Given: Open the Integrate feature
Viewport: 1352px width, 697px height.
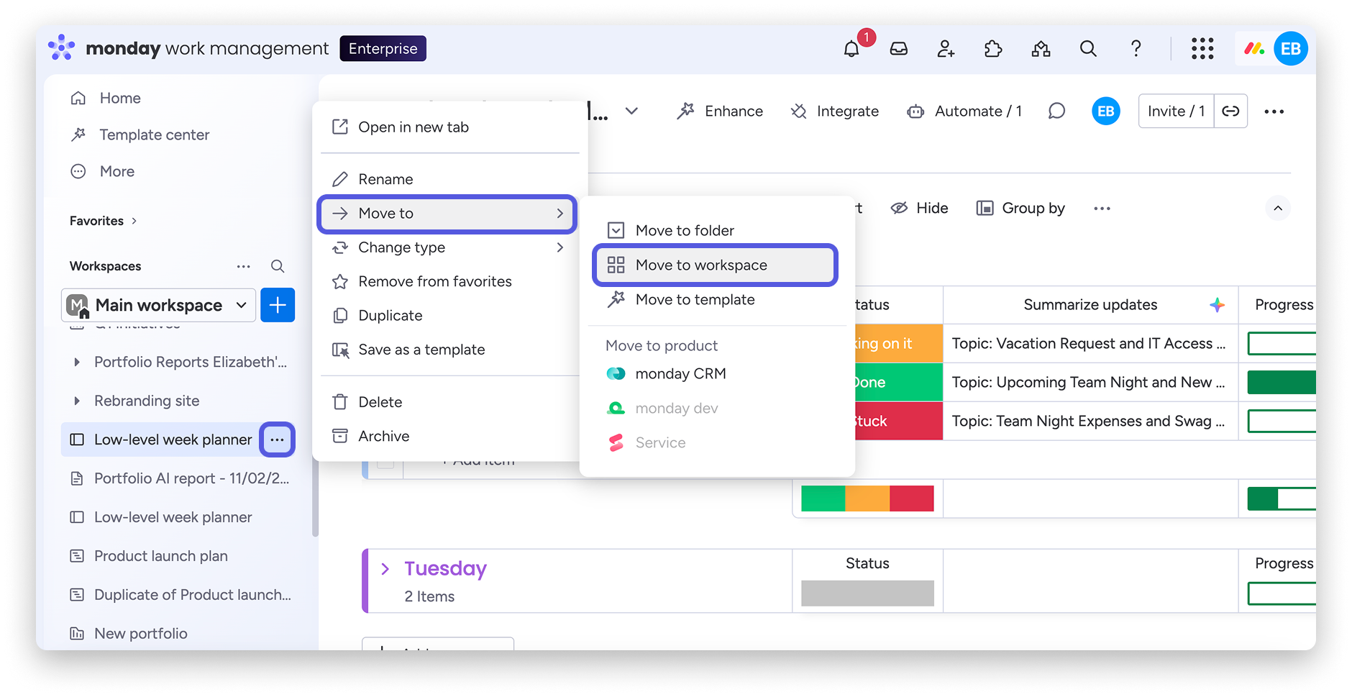Looking at the screenshot, I should click(x=798, y=111).
